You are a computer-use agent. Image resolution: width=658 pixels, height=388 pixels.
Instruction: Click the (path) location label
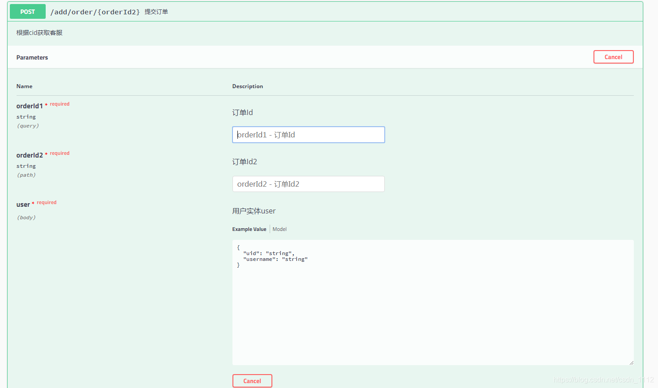coord(26,175)
